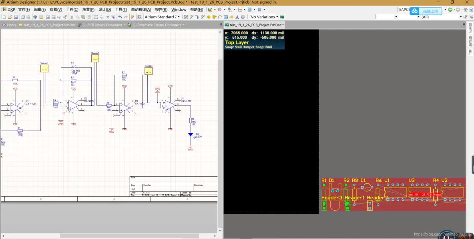Image resolution: width=474 pixels, height=239 pixels.
Task: Paste from clipboard with the toolbar icon
Action: [x=83, y=17]
